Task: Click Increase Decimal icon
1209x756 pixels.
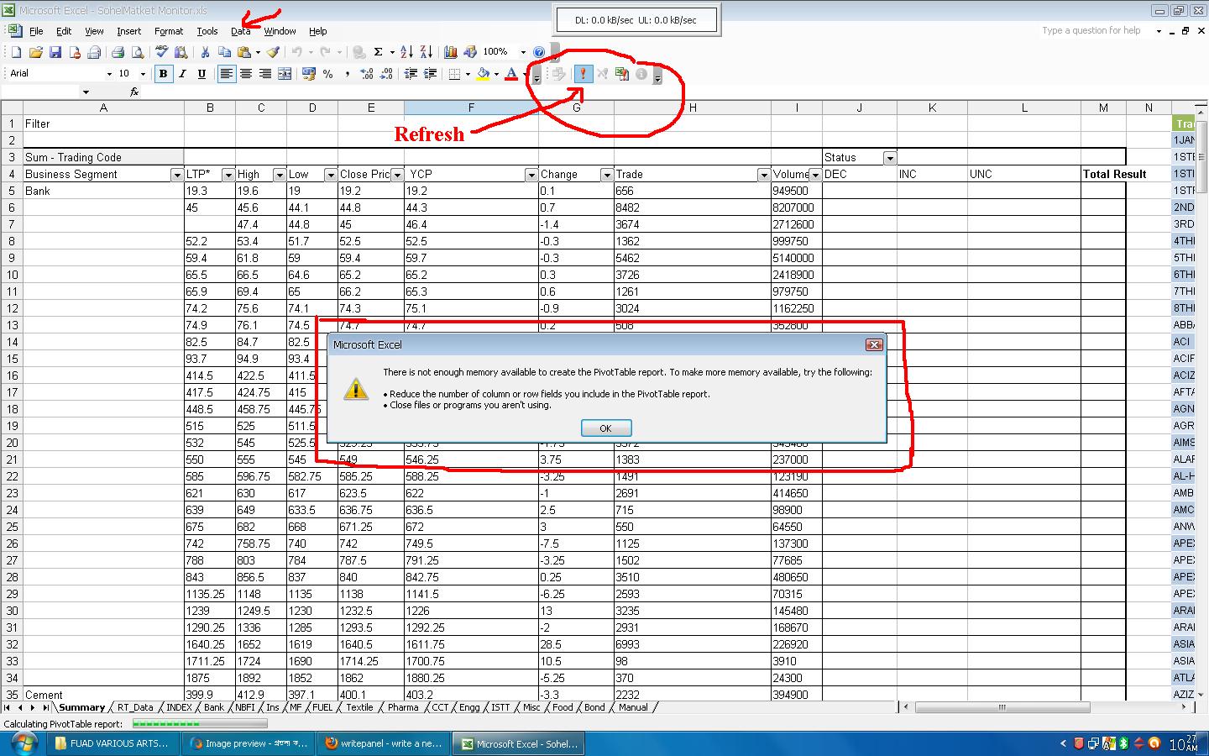Action: coord(367,74)
